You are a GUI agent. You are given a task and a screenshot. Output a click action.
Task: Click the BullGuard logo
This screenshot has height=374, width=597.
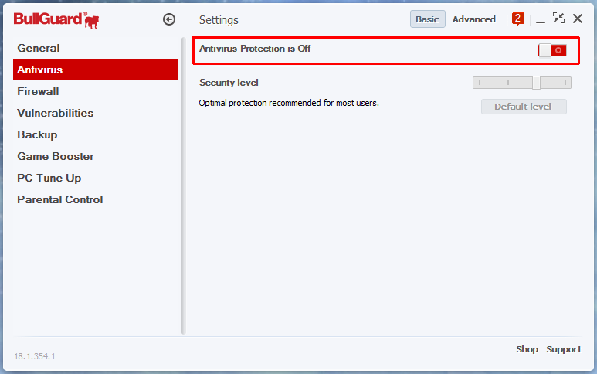coord(56,20)
